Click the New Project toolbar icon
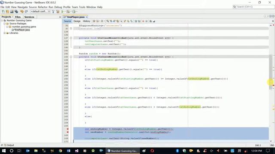This screenshot has width=275, height=154. [x=7, y=12]
